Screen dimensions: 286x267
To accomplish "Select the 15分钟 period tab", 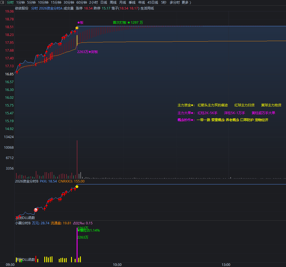I will [56, 3].
